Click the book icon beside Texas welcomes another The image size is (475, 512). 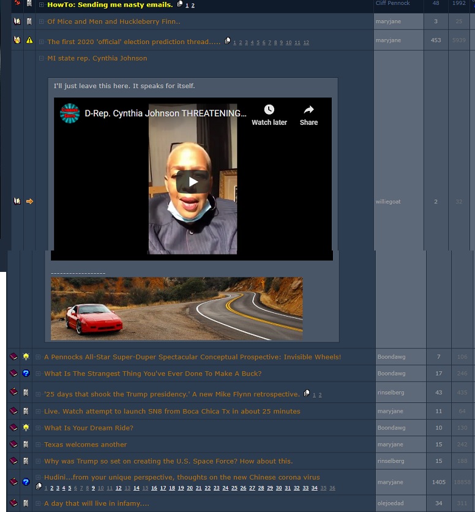(13, 445)
